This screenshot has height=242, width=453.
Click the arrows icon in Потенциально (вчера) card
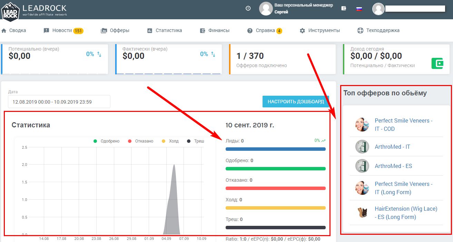[x=99, y=54]
